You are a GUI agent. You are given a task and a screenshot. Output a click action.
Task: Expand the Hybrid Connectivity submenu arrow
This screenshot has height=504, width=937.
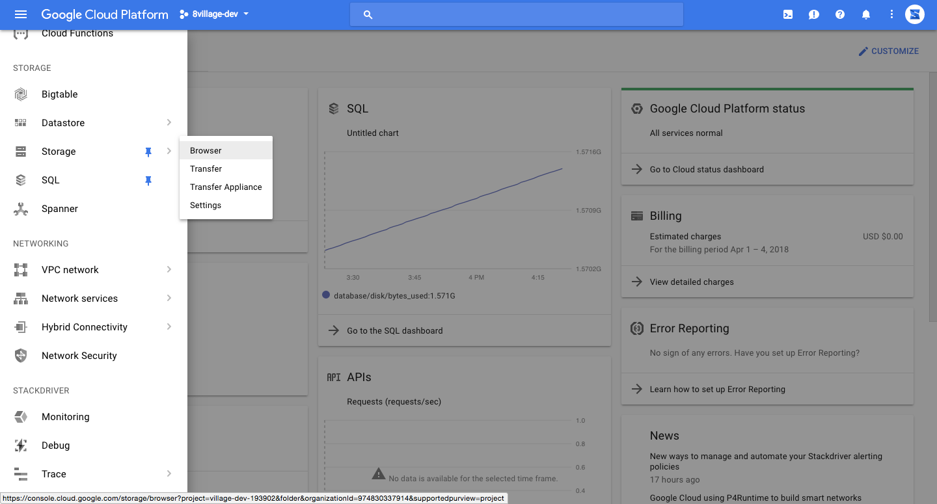click(169, 327)
